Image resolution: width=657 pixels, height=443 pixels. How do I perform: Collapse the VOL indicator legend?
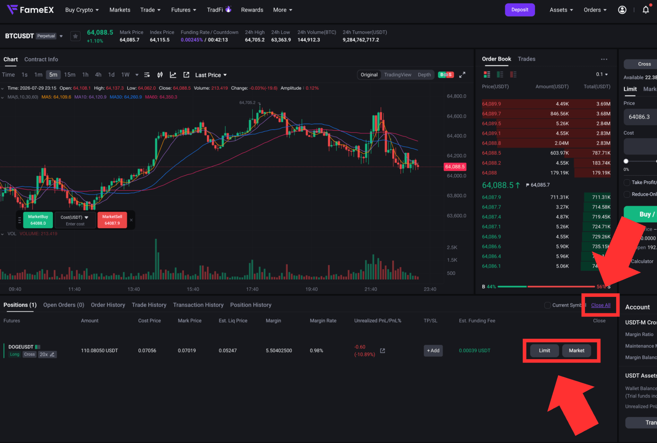click(x=3, y=234)
